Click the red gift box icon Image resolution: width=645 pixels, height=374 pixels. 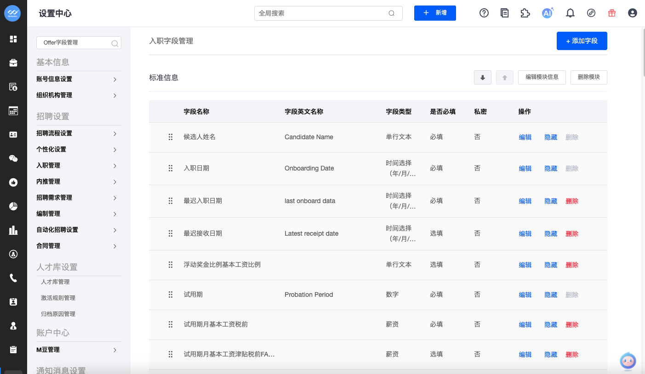click(612, 13)
